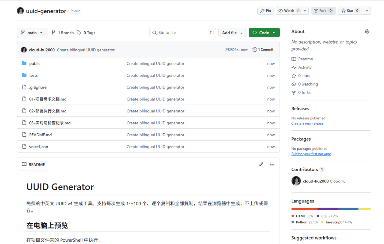Click the repository owner avatar in header
The height and width of the screenshot is (244, 384).
[x=20, y=11]
